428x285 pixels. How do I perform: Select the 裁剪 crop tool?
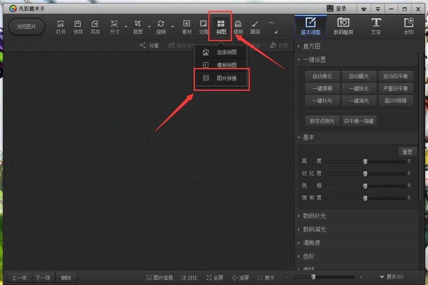click(x=138, y=27)
